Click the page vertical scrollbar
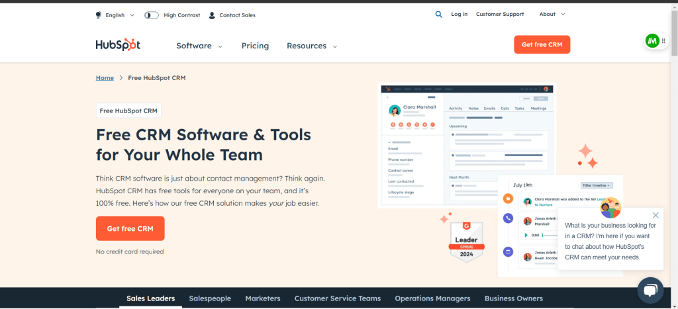The height and width of the screenshot is (309, 678). pos(674,34)
